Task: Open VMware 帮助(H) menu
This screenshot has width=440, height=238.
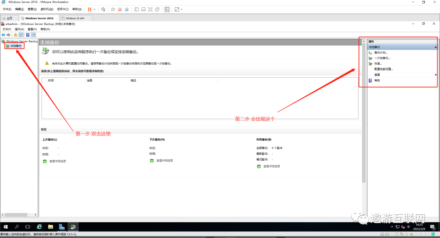Action: click(x=77, y=9)
